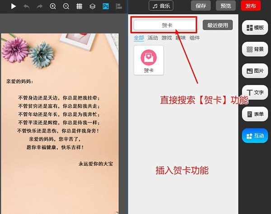Open the 模板 template panel
271x214 pixels.
click(255, 27)
